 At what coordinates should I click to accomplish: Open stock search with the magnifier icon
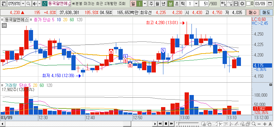coord(28,3)
